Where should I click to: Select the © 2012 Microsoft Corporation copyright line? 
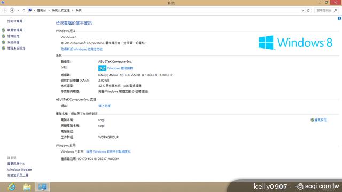pyautogui.click(x=104, y=43)
